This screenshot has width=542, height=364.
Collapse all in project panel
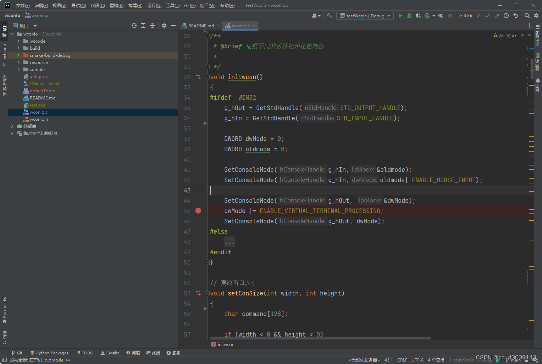point(153,26)
